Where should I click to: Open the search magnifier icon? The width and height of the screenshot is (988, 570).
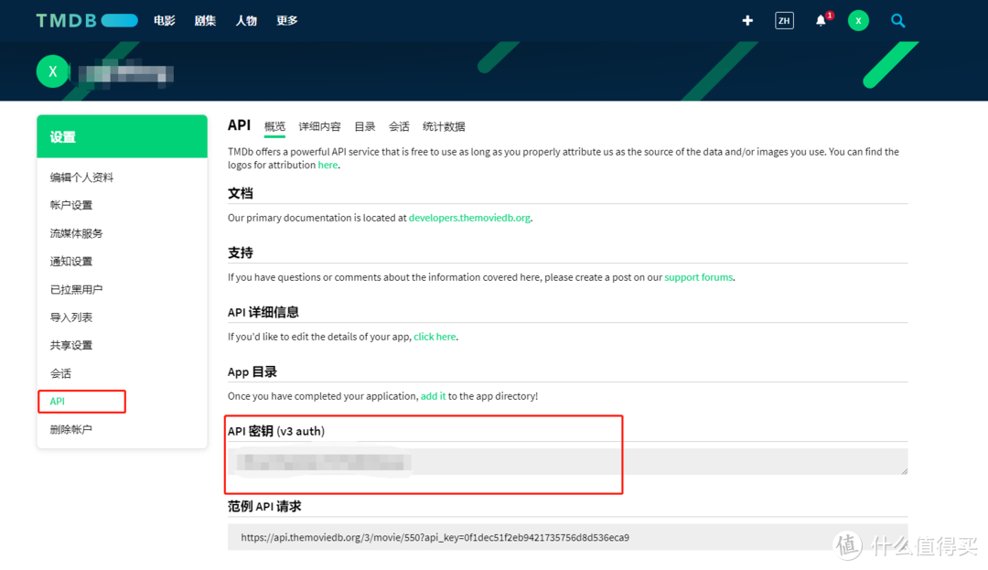click(x=898, y=21)
